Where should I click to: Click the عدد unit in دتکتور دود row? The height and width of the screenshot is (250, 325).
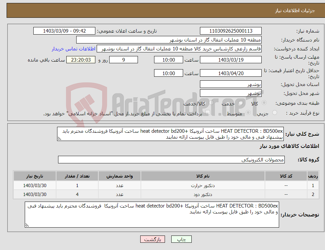[x=119, y=194]
